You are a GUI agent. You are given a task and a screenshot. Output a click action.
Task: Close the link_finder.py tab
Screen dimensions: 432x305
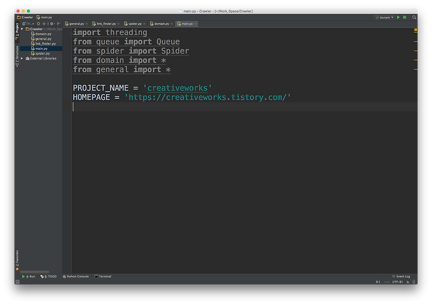(x=118, y=24)
